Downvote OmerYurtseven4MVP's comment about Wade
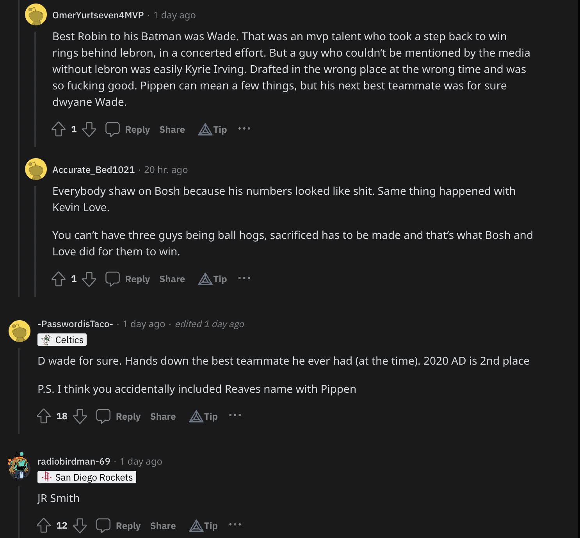This screenshot has width=580, height=538. [x=89, y=129]
